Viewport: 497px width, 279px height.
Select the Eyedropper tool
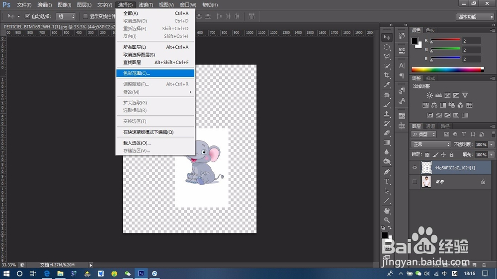(387, 85)
